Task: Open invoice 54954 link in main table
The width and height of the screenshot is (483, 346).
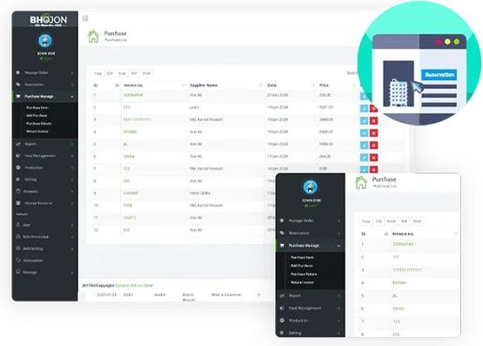Action: click(129, 156)
